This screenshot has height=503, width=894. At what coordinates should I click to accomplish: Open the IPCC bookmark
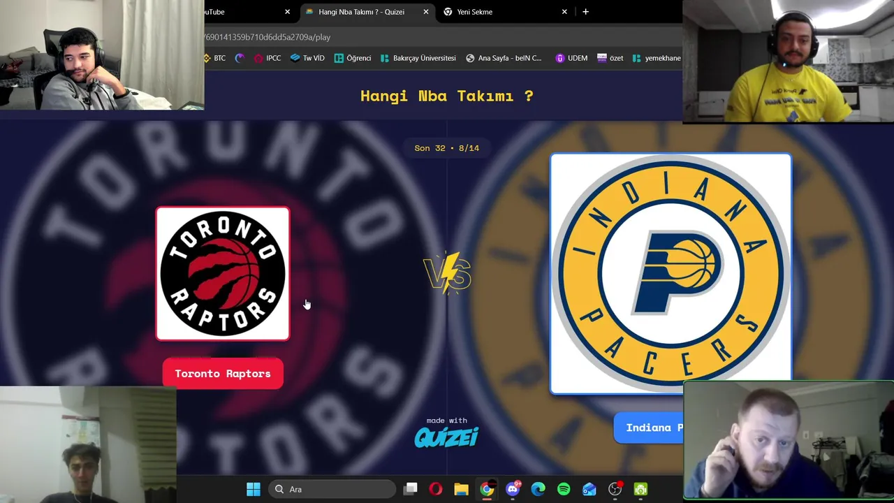click(268, 58)
